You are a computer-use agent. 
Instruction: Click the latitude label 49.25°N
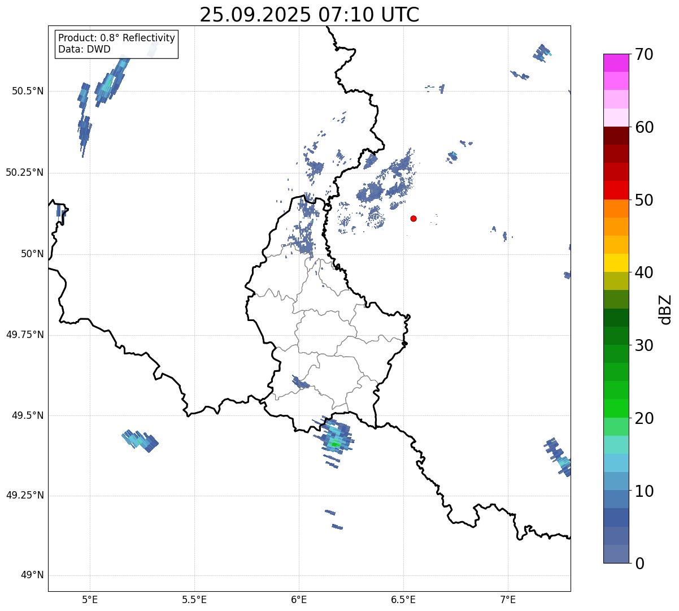24,495
